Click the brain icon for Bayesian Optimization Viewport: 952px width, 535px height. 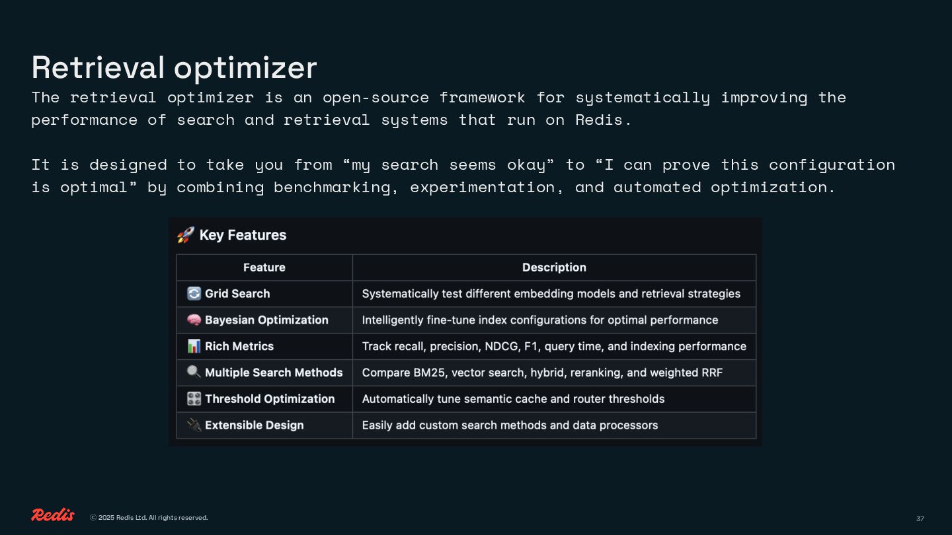194,320
